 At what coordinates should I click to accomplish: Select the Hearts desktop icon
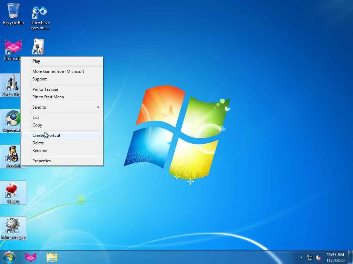(13, 192)
